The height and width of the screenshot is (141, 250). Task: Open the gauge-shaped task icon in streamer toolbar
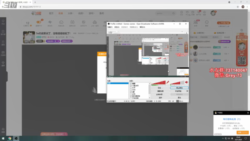pos(61,22)
